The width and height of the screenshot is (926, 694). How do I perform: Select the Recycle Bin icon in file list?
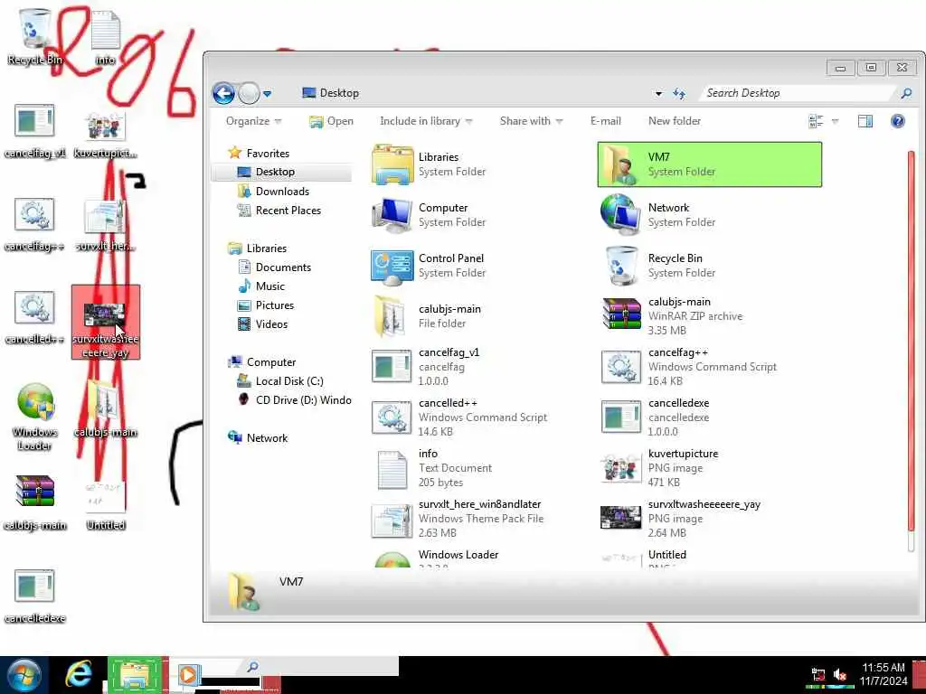click(x=621, y=267)
